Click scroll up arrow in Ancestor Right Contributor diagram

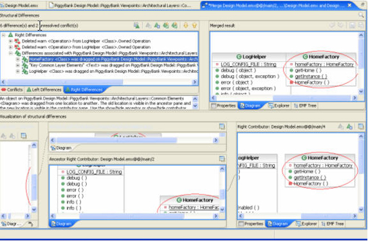[222, 169]
